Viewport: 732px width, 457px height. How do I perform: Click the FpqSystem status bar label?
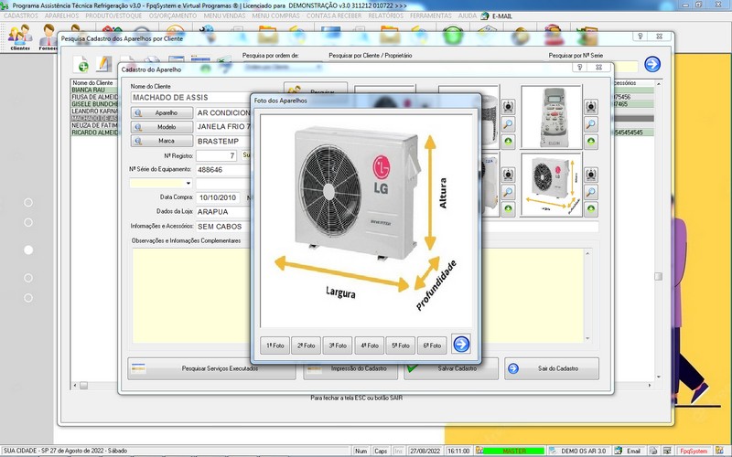tap(693, 451)
